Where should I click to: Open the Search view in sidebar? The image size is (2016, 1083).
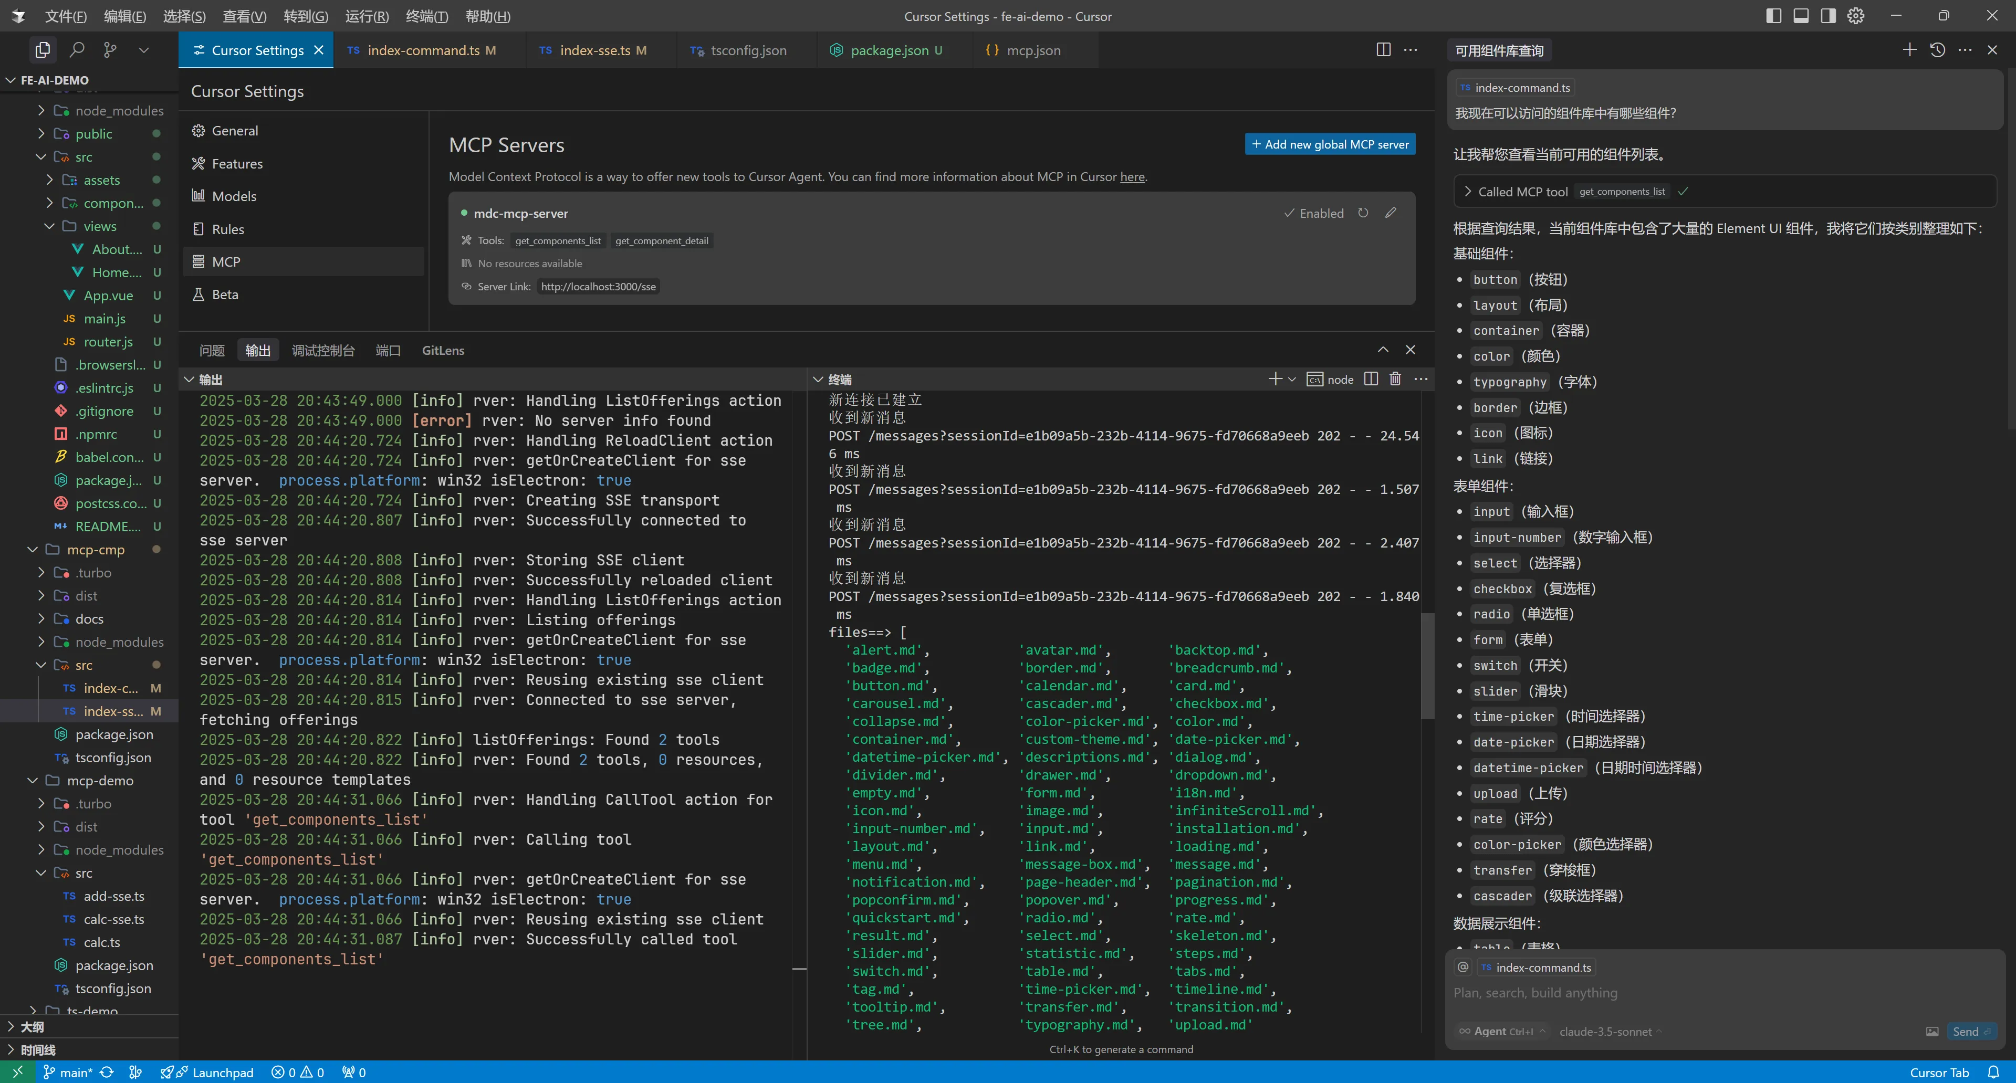click(77, 50)
